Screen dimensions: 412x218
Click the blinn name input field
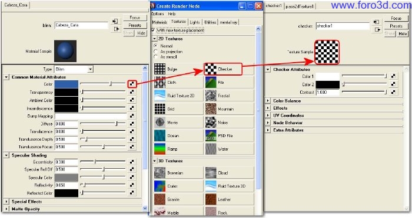[x=81, y=25]
